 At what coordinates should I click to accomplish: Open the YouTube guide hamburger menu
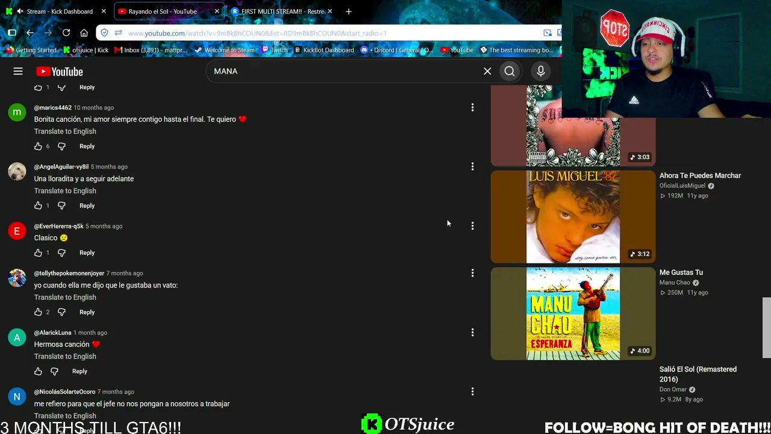pyautogui.click(x=18, y=72)
